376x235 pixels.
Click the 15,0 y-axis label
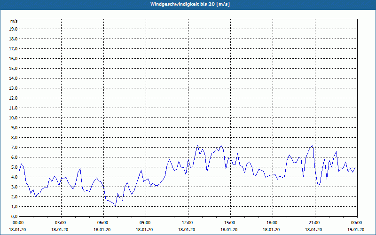[x=13, y=68]
